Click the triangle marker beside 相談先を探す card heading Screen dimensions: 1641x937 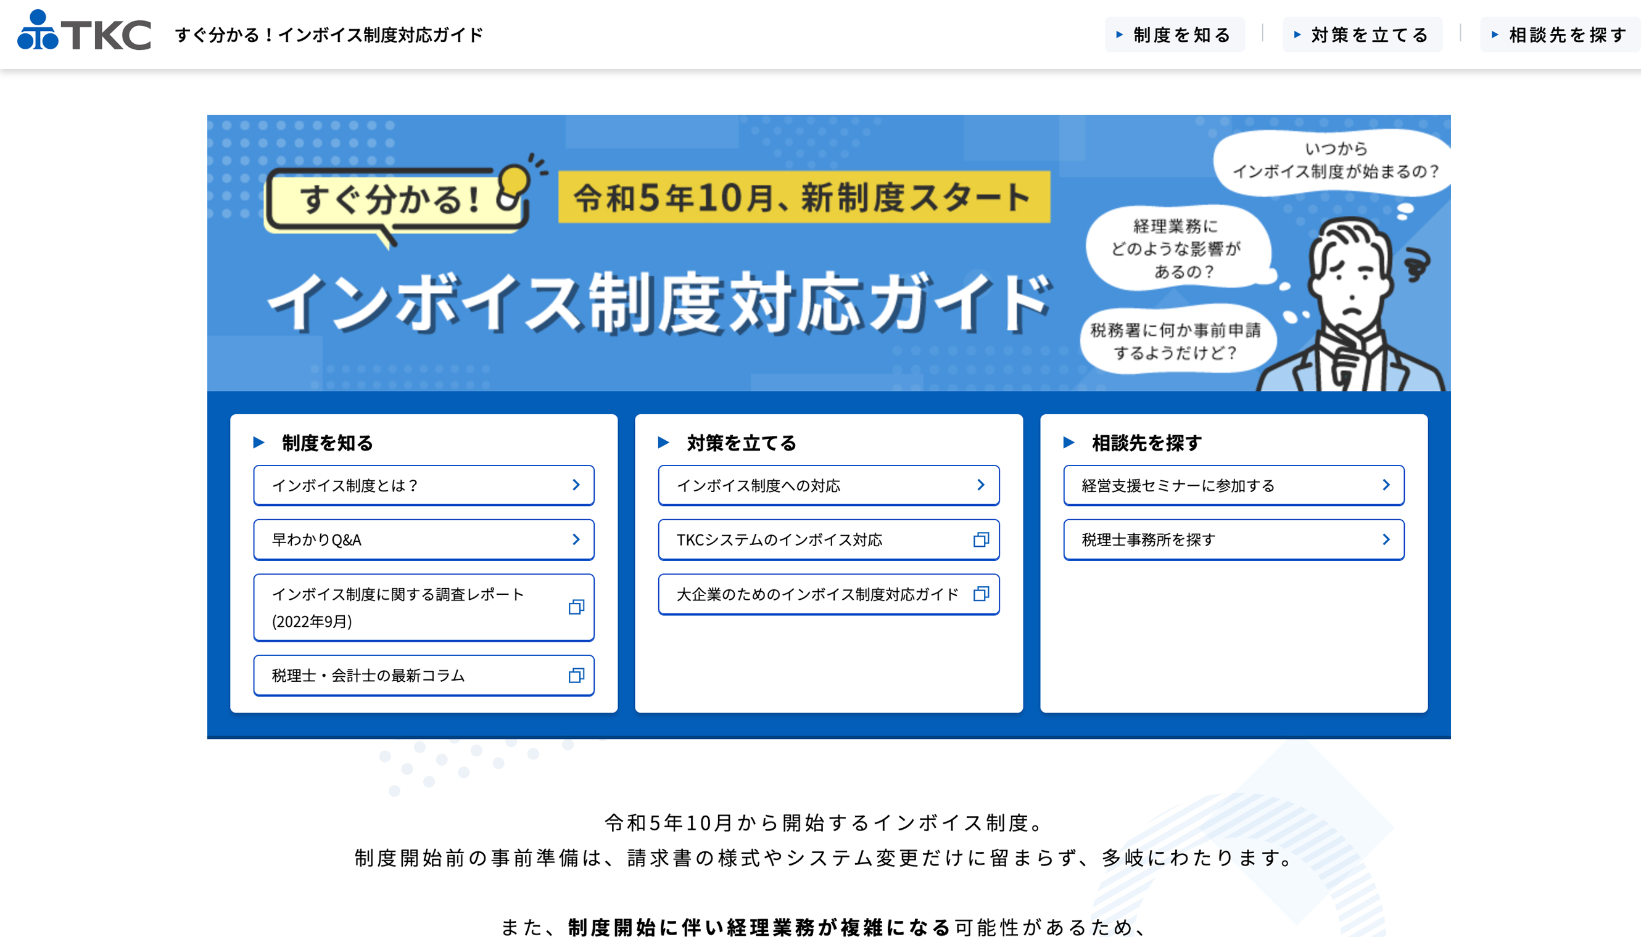pyautogui.click(x=1069, y=443)
